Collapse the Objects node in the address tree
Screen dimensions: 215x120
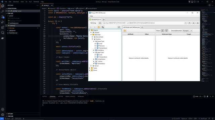[x=90, y=30]
